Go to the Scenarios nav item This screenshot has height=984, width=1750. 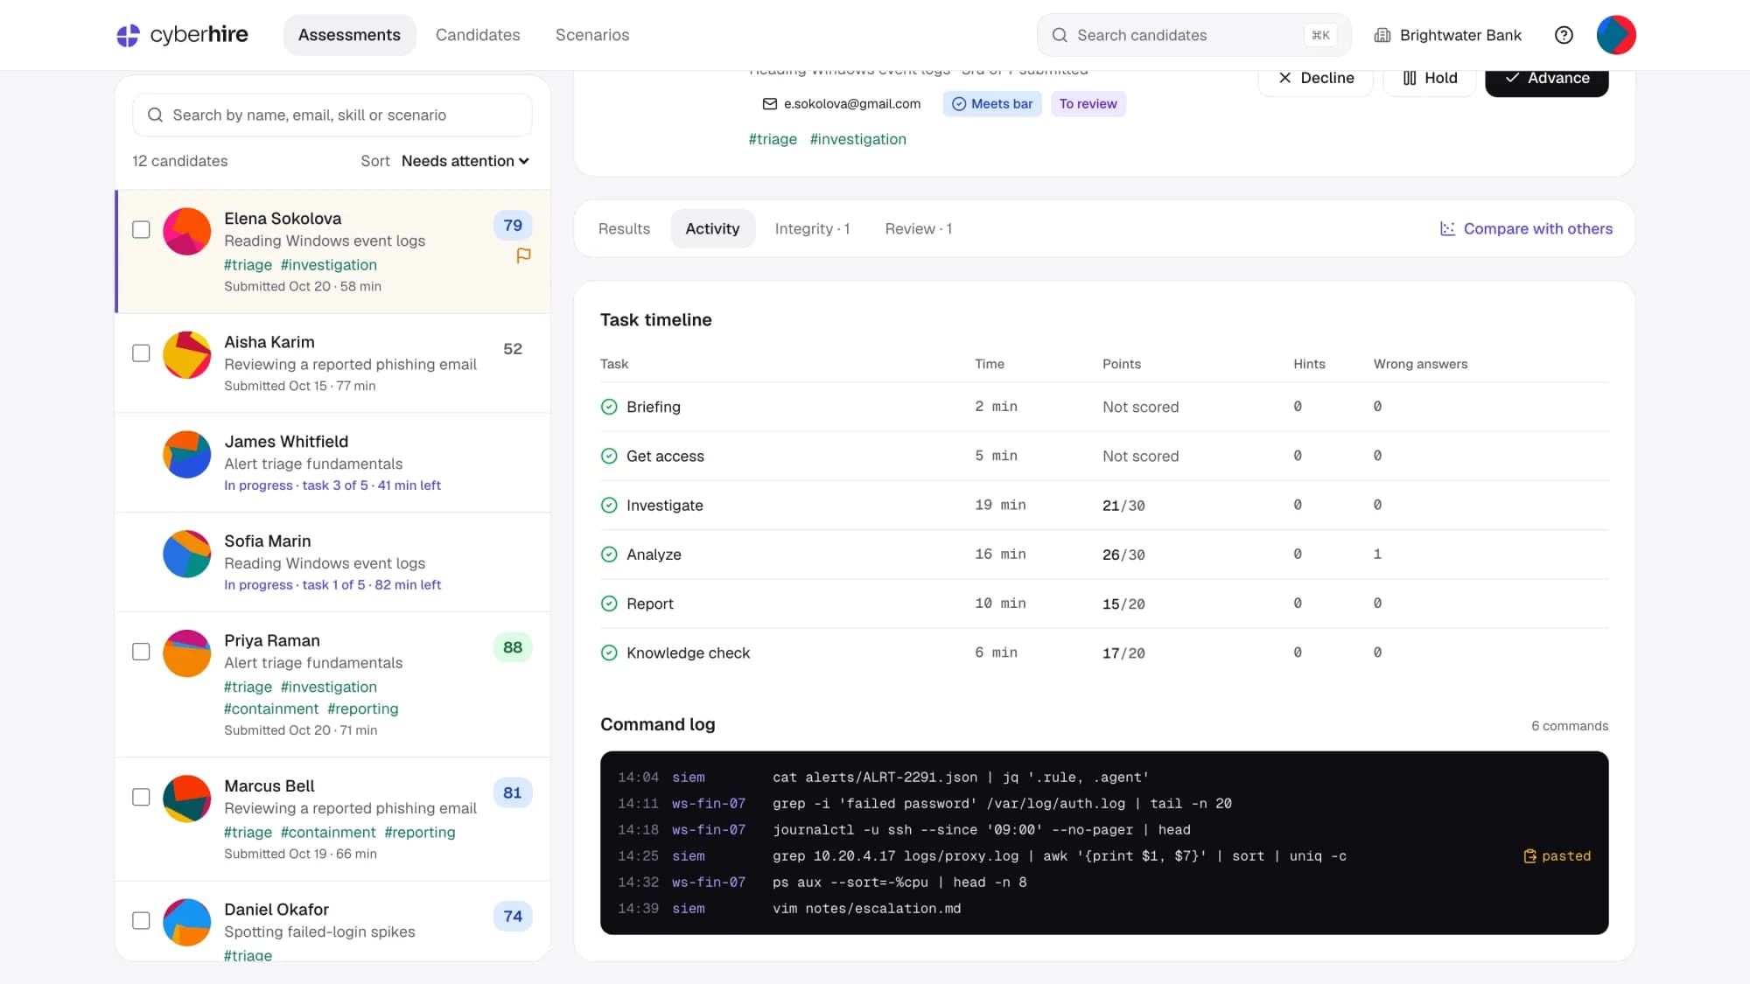click(x=592, y=35)
